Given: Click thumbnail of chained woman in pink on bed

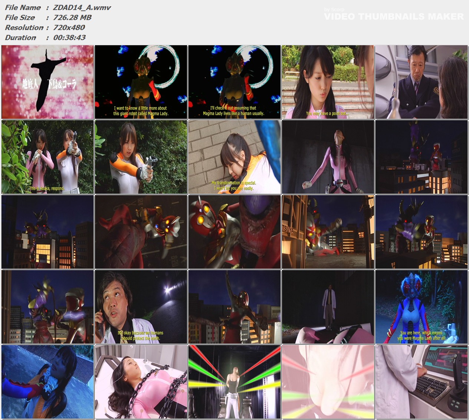Looking at the screenshot, I should (x=141, y=382).
